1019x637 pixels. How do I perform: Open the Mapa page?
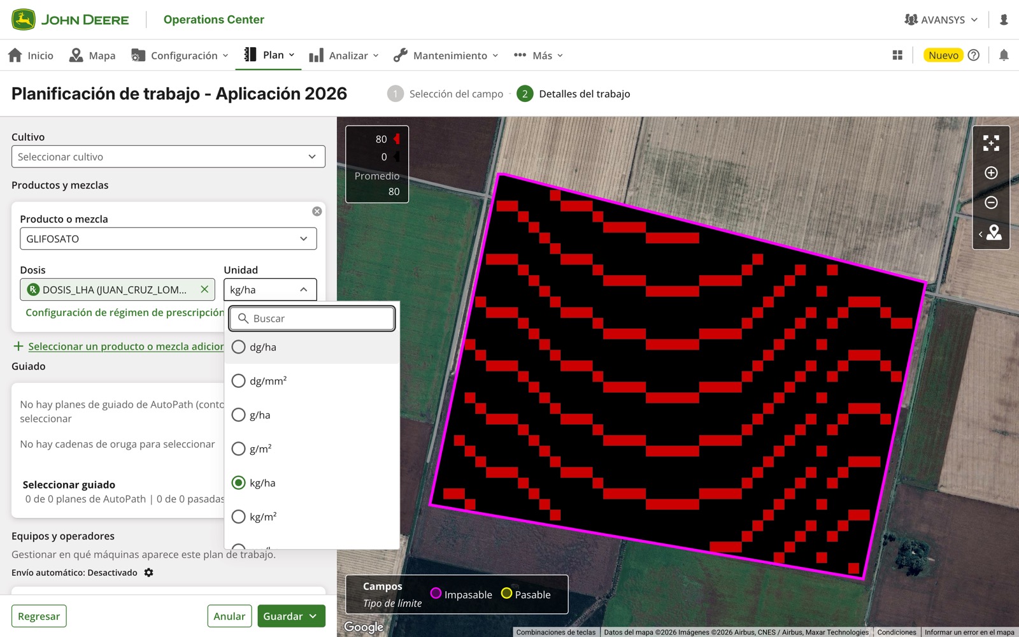(x=92, y=55)
